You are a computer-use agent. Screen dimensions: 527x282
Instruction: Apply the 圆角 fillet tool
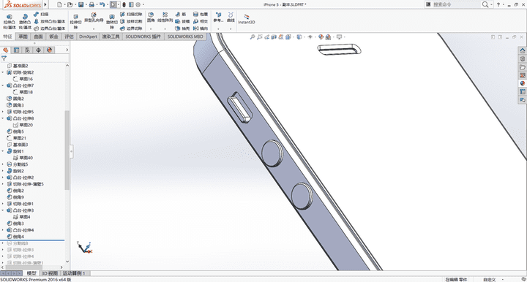151,18
